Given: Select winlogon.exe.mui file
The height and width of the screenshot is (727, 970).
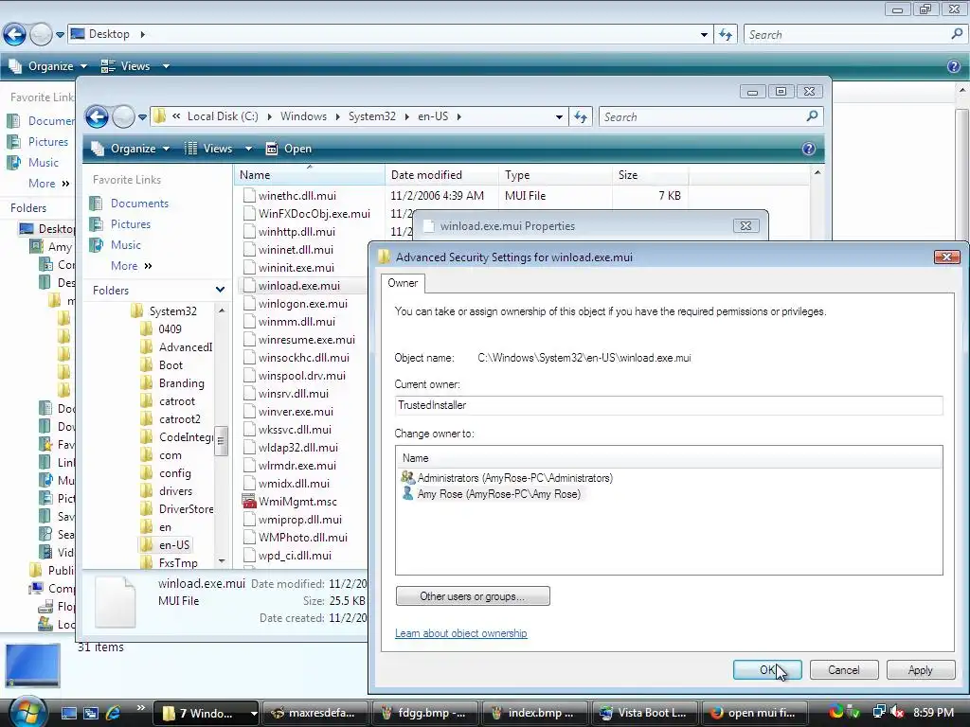Looking at the screenshot, I should [302, 304].
